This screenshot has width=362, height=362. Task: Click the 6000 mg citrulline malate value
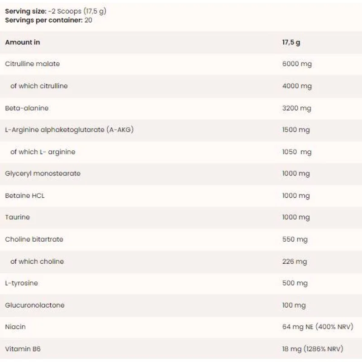point(297,64)
